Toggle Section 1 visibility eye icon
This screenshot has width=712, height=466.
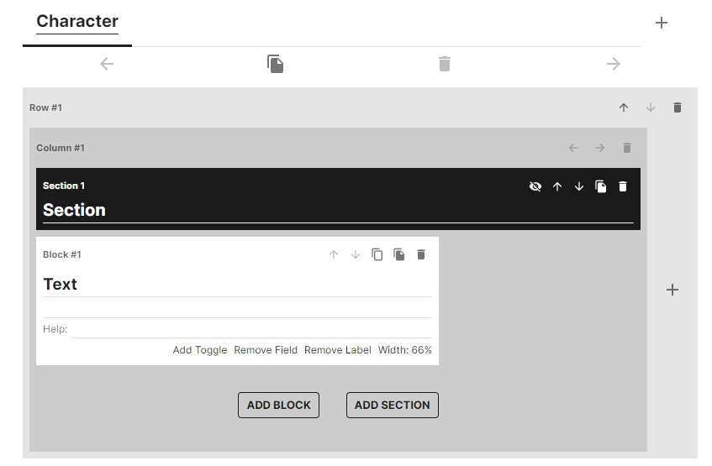(535, 186)
